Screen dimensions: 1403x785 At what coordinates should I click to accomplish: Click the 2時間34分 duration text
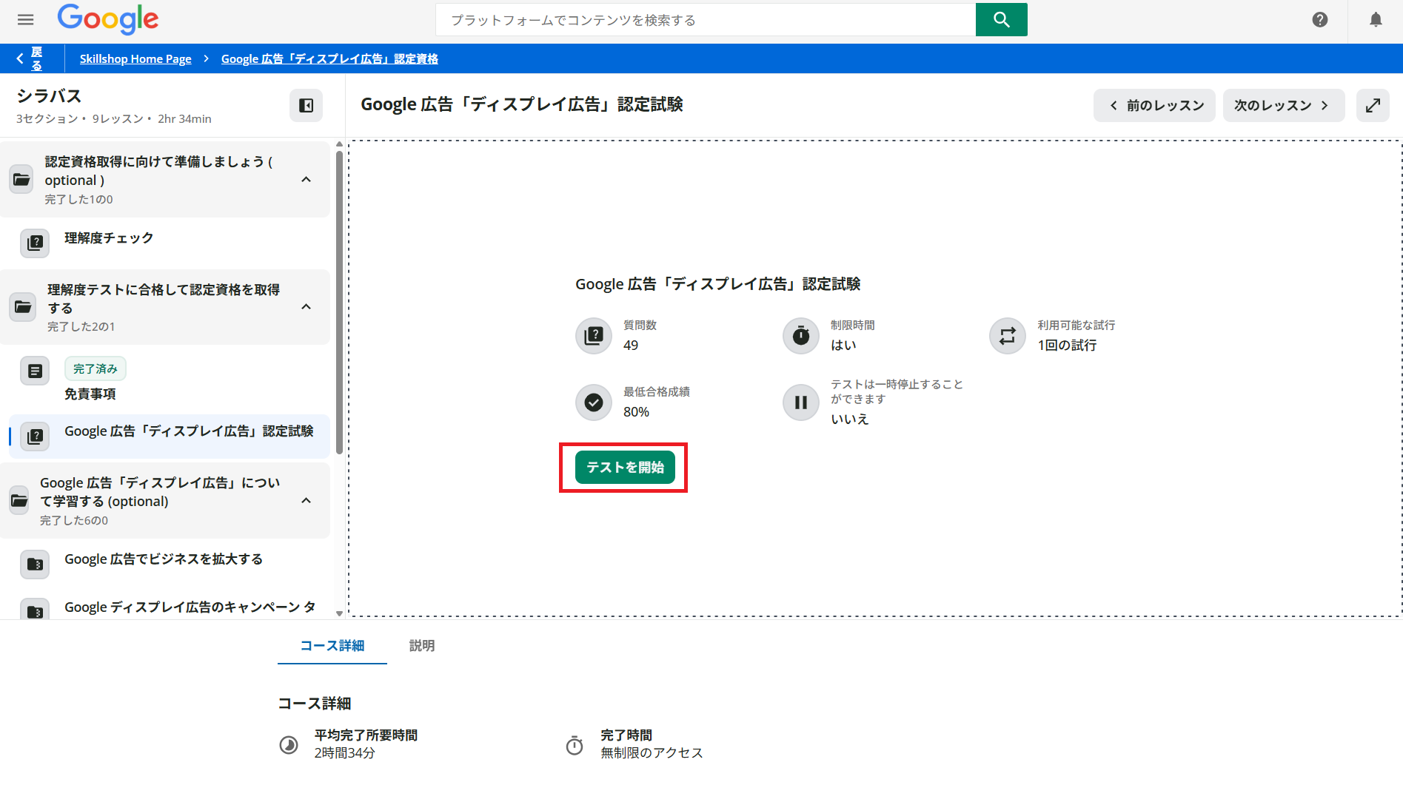click(x=344, y=753)
